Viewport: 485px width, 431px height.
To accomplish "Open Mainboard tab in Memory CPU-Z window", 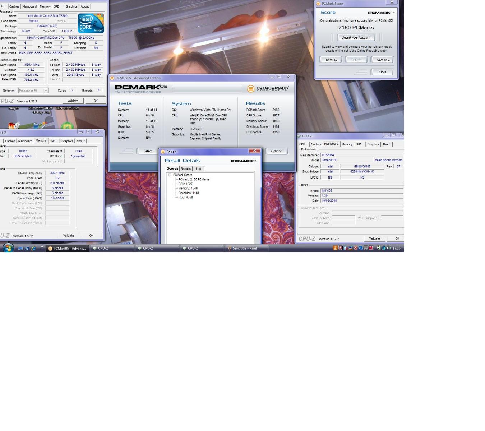I will [x=25, y=141].
